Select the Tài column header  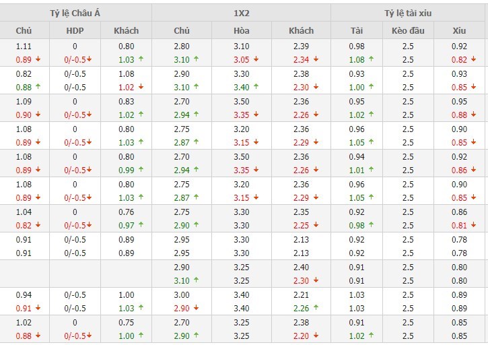coord(357,30)
